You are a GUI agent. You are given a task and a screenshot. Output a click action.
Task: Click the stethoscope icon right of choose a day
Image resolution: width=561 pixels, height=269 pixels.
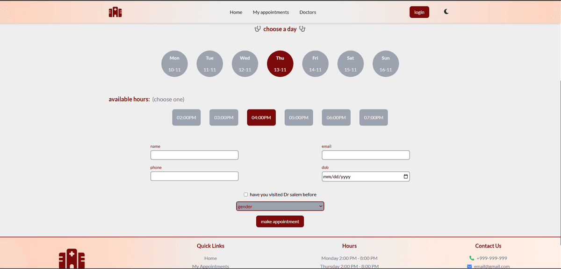point(302,29)
